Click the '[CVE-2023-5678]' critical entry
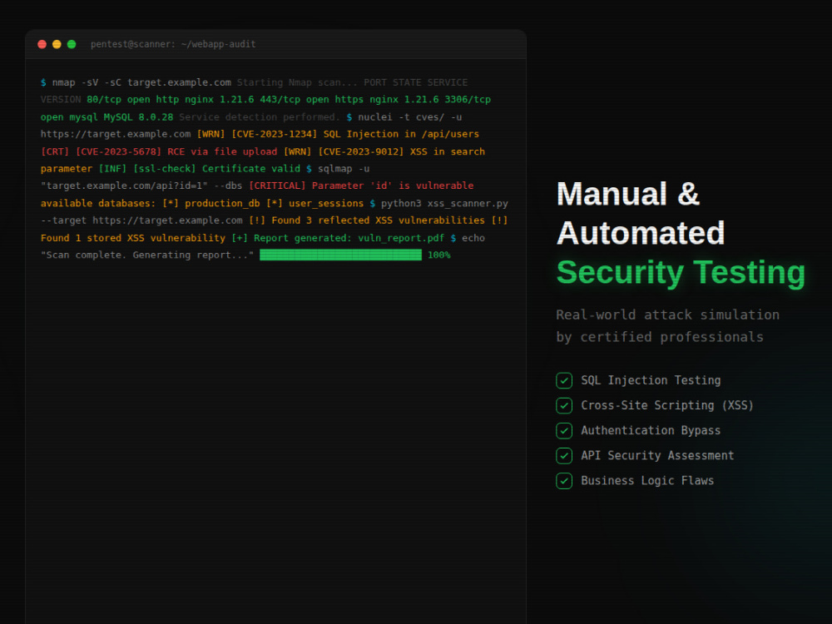This screenshot has width=832, height=624. tap(118, 151)
